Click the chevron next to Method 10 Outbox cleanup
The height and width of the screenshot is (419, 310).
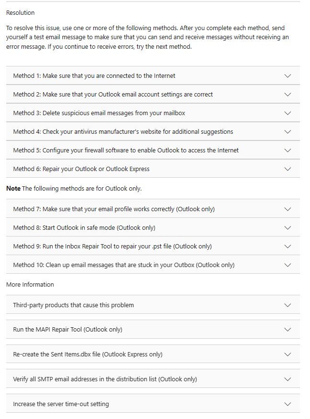coord(288,265)
